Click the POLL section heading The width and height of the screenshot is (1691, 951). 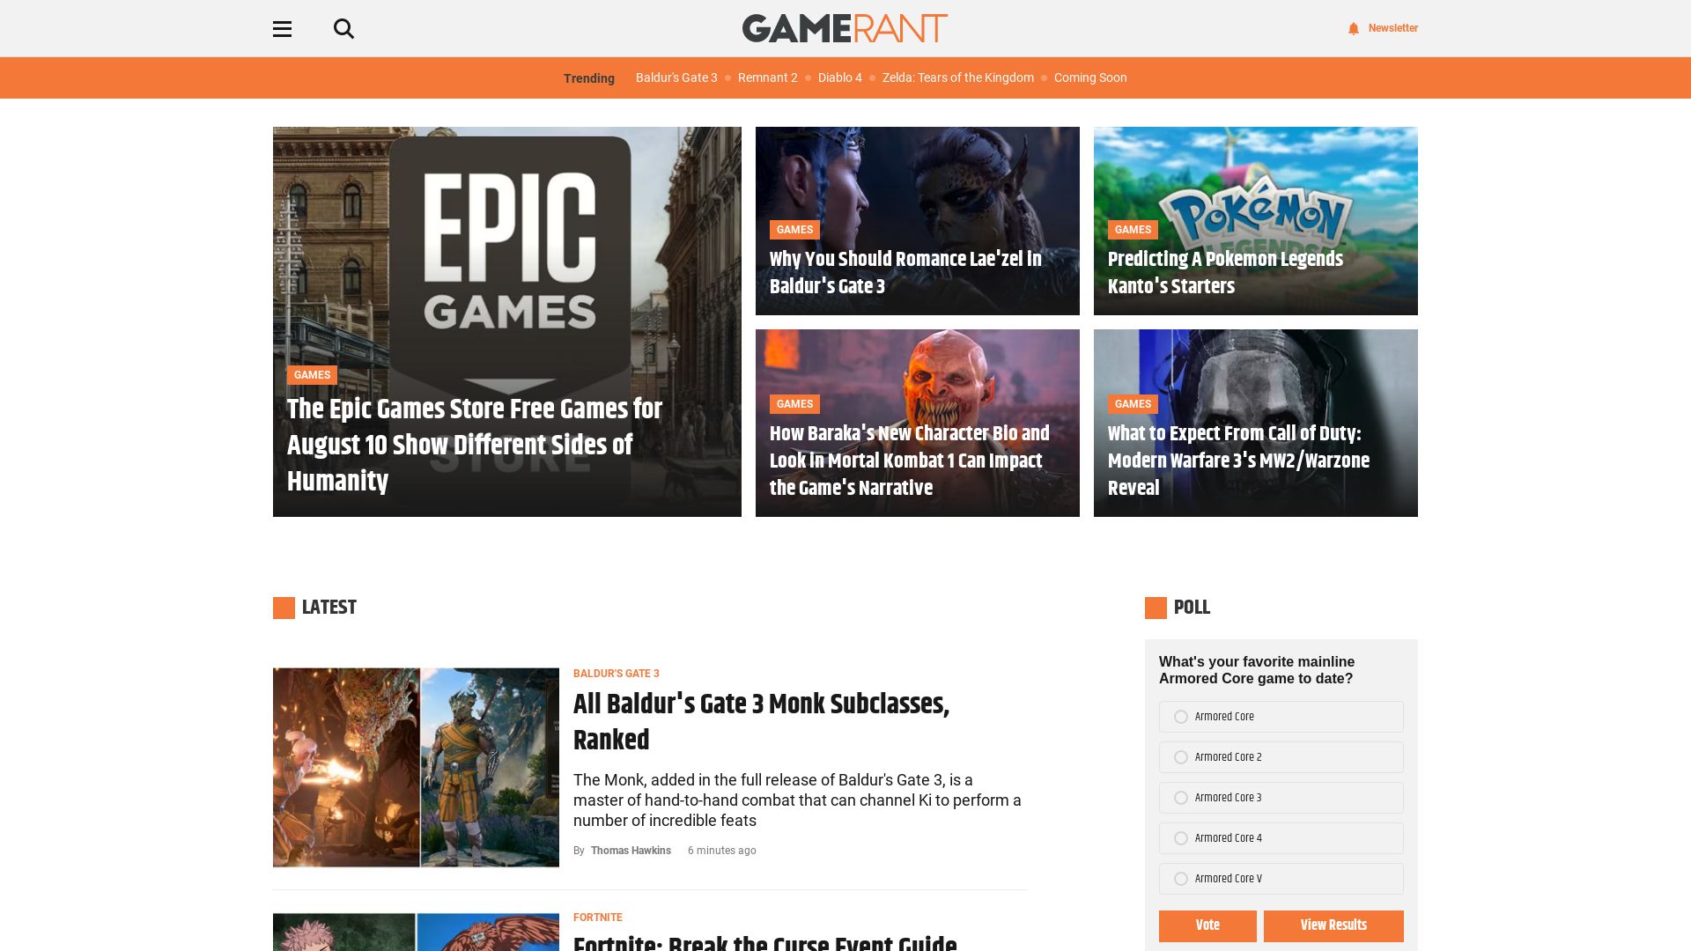(1192, 608)
